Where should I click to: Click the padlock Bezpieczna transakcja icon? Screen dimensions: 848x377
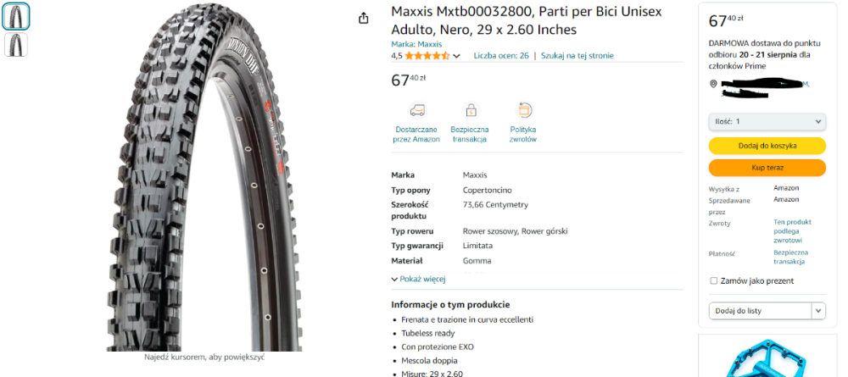coord(471,110)
